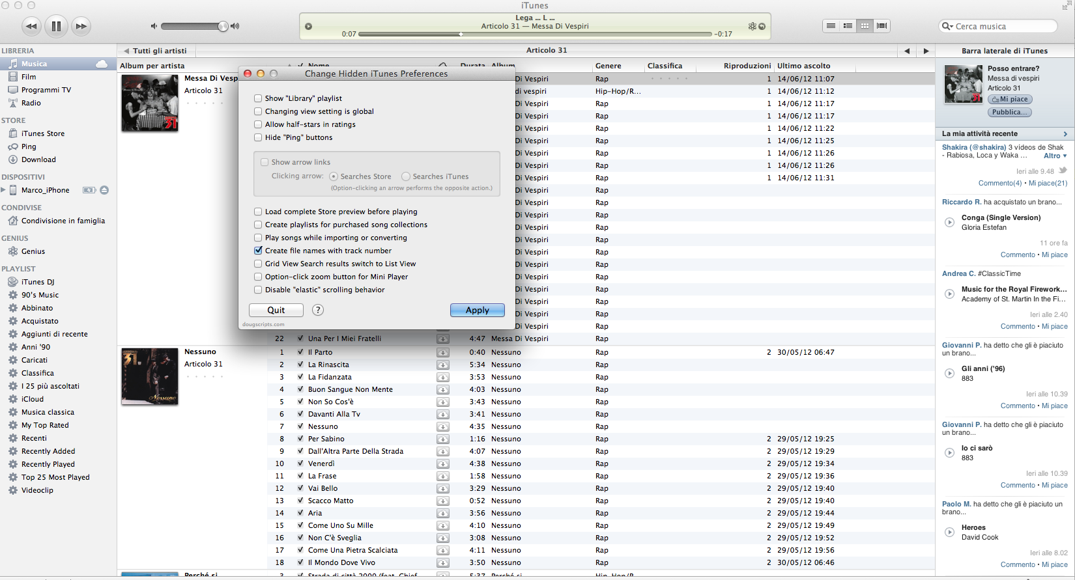Click Commento(4) link under Shakira post
1075x580 pixels.
tap(1000, 183)
